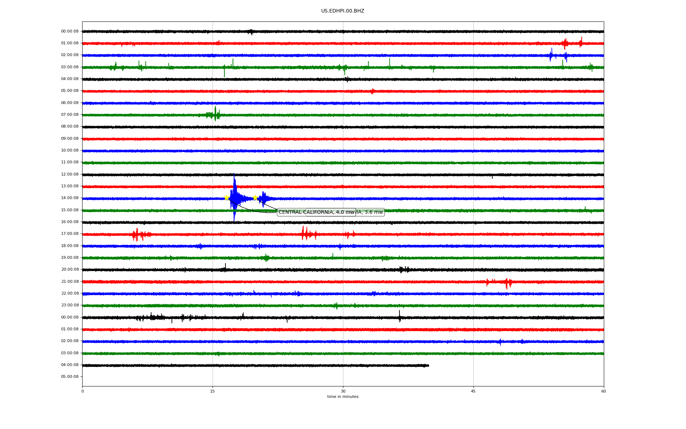Click the 60 minute x-axis tick label
The width and height of the screenshot is (686, 429).
pyautogui.click(x=603, y=391)
